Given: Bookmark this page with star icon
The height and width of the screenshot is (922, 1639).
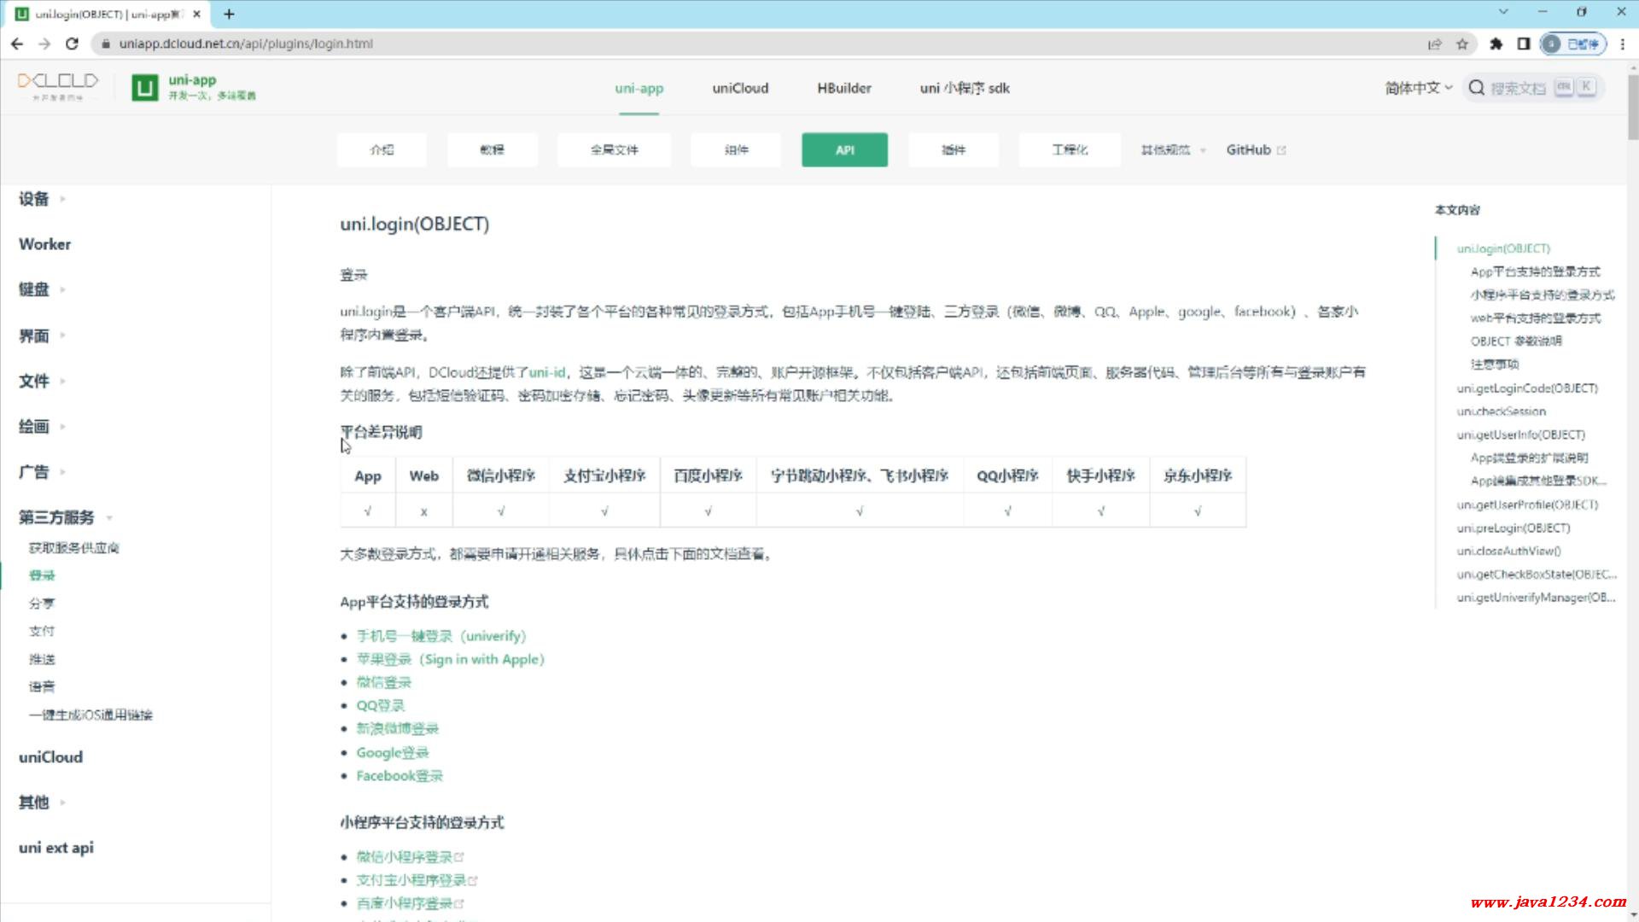Looking at the screenshot, I should 1462,44.
